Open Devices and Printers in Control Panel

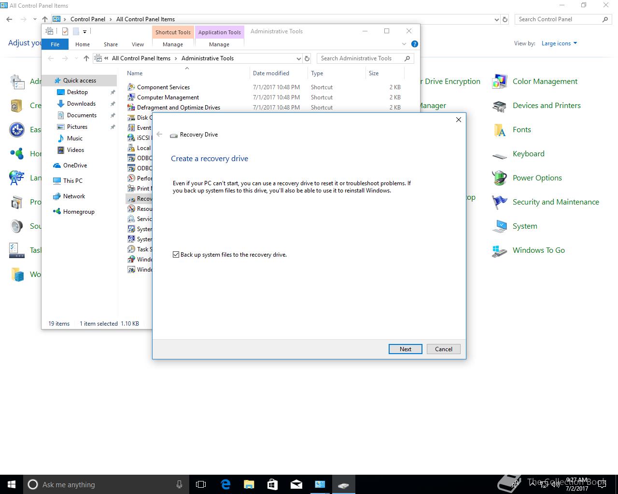(547, 106)
